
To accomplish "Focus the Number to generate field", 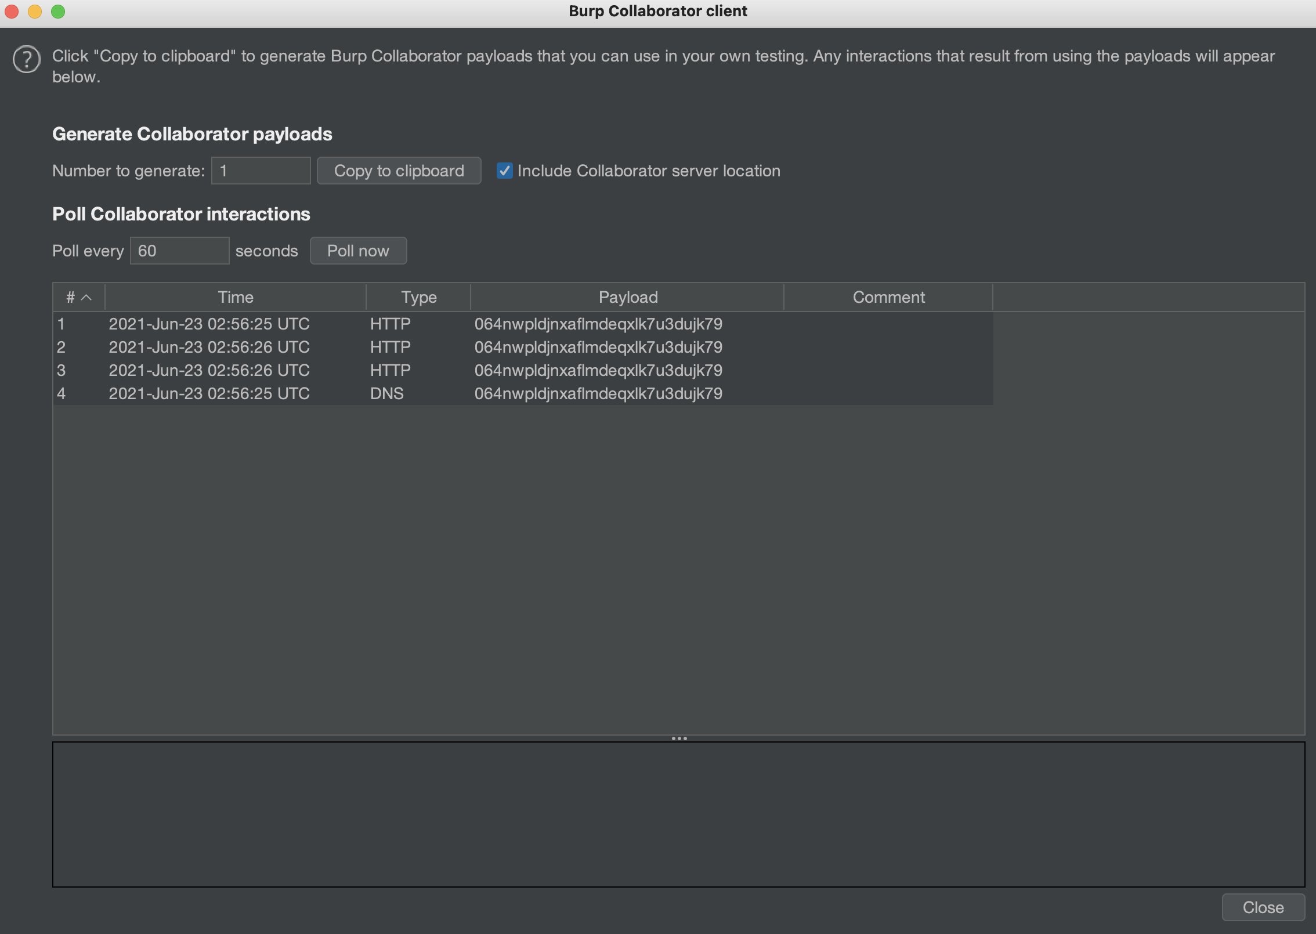I will tap(261, 171).
